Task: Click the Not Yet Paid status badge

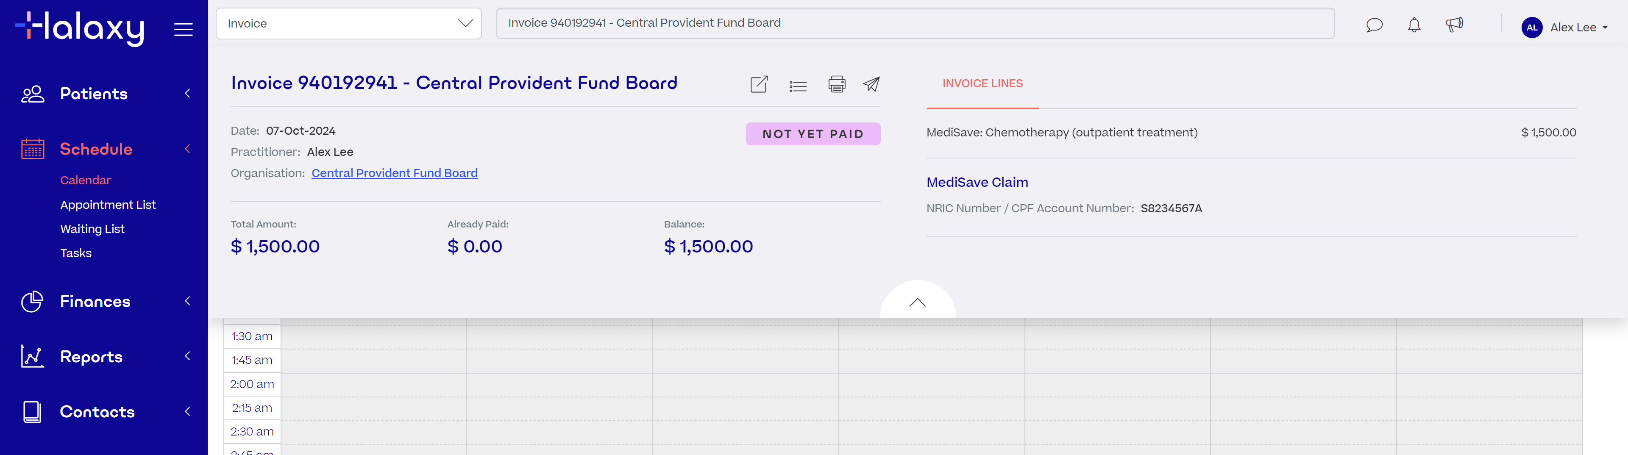Action: pos(813,134)
